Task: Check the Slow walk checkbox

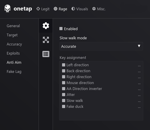Action: (63, 101)
